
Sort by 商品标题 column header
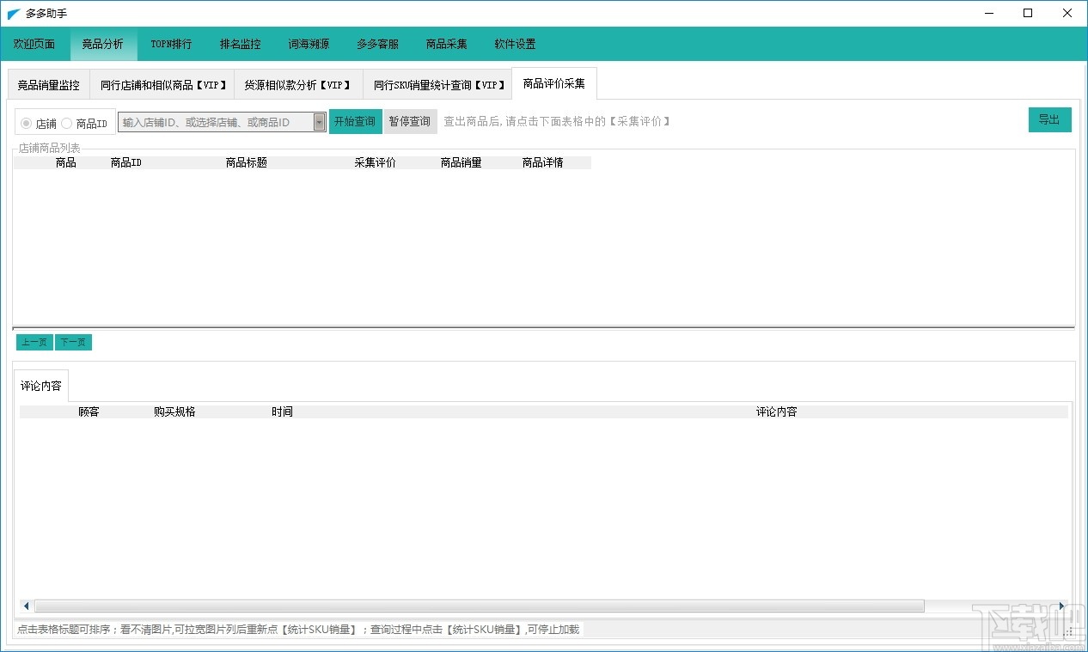point(247,162)
